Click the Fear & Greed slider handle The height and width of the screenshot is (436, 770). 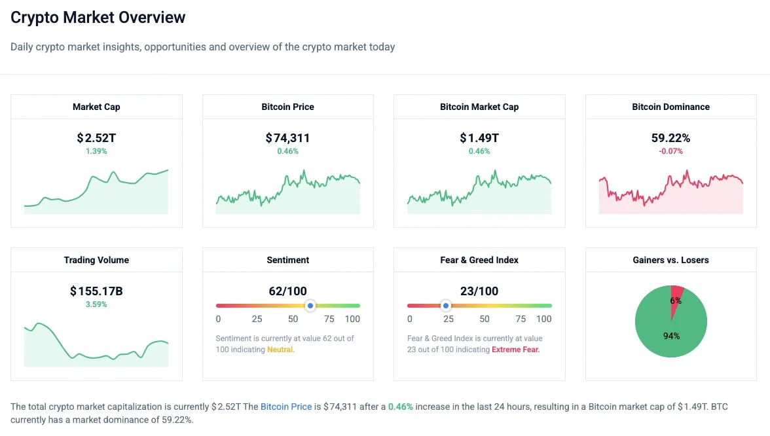click(x=446, y=306)
